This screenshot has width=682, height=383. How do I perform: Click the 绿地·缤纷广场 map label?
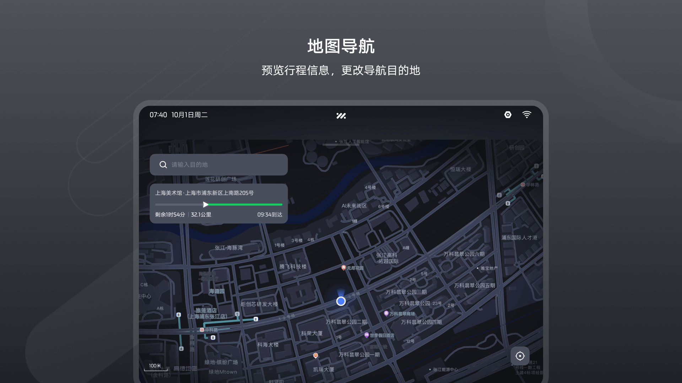(x=221, y=362)
